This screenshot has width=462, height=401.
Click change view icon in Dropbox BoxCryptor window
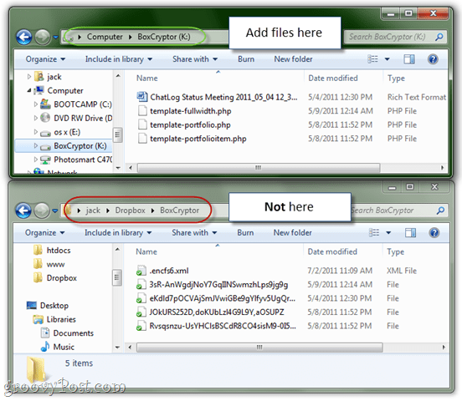(x=374, y=233)
